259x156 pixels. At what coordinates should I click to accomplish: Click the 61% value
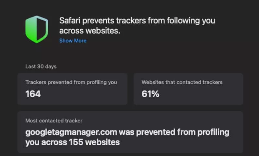(x=151, y=94)
